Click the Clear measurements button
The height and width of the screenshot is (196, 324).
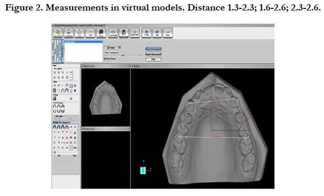point(153,59)
